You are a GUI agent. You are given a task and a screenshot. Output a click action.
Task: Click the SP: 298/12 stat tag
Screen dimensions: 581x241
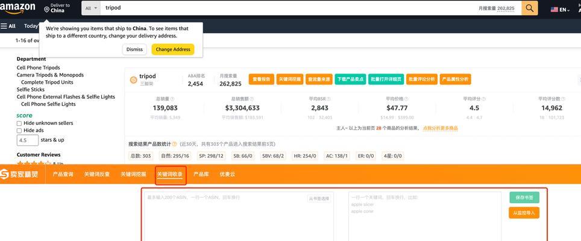click(211, 156)
